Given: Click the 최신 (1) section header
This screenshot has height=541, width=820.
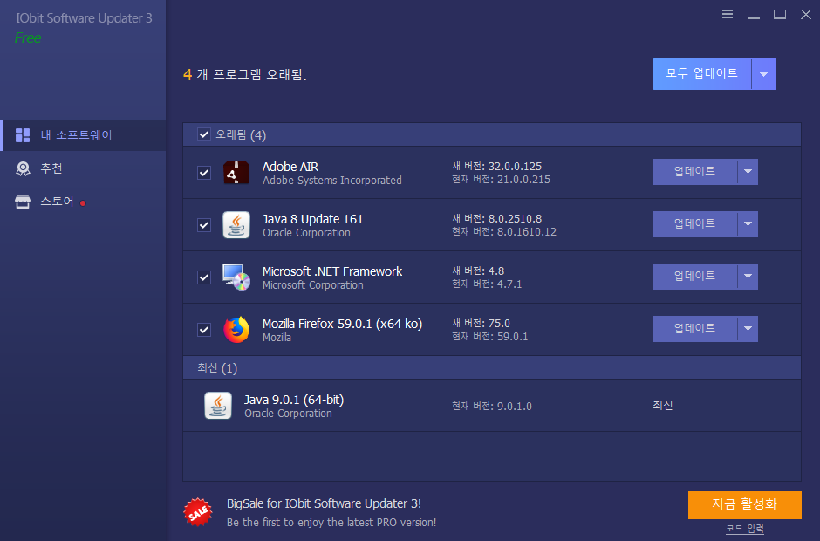Looking at the screenshot, I should click(x=492, y=368).
